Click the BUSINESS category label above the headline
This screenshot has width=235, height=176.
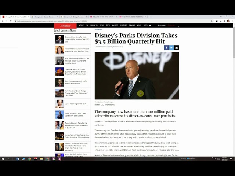click(x=98, y=30)
